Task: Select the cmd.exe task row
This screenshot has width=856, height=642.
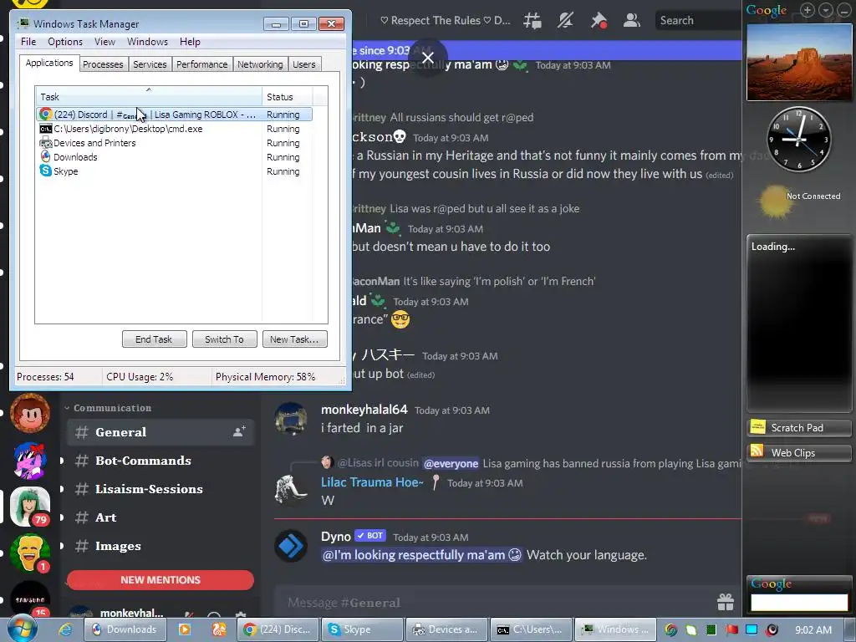Action: [x=174, y=129]
